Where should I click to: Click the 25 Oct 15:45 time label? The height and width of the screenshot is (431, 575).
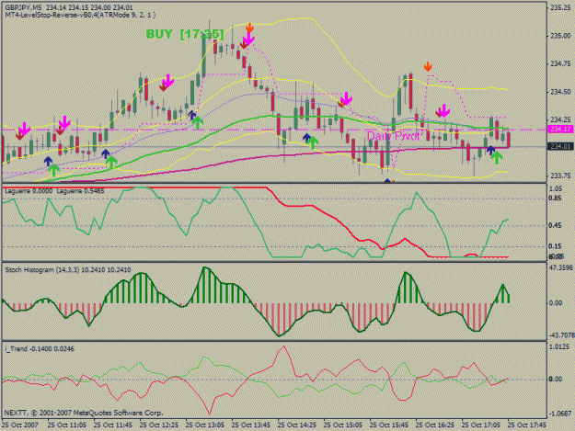point(389,425)
